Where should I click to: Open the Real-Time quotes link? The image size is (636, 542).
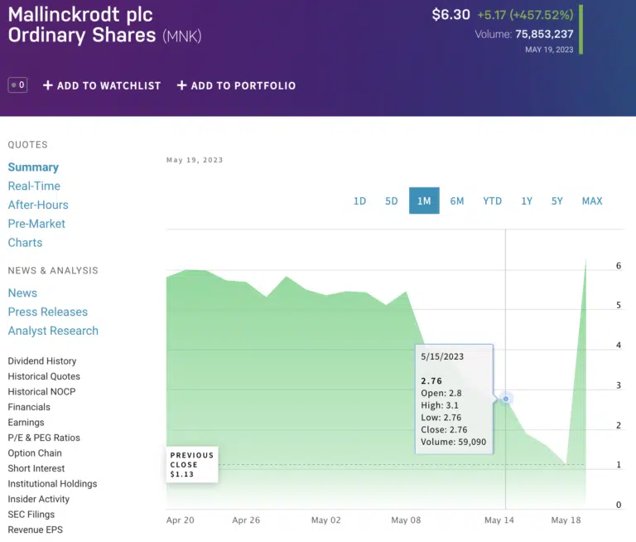(34, 186)
